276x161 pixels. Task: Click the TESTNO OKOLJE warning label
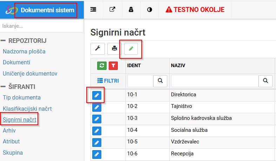(195, 9)
